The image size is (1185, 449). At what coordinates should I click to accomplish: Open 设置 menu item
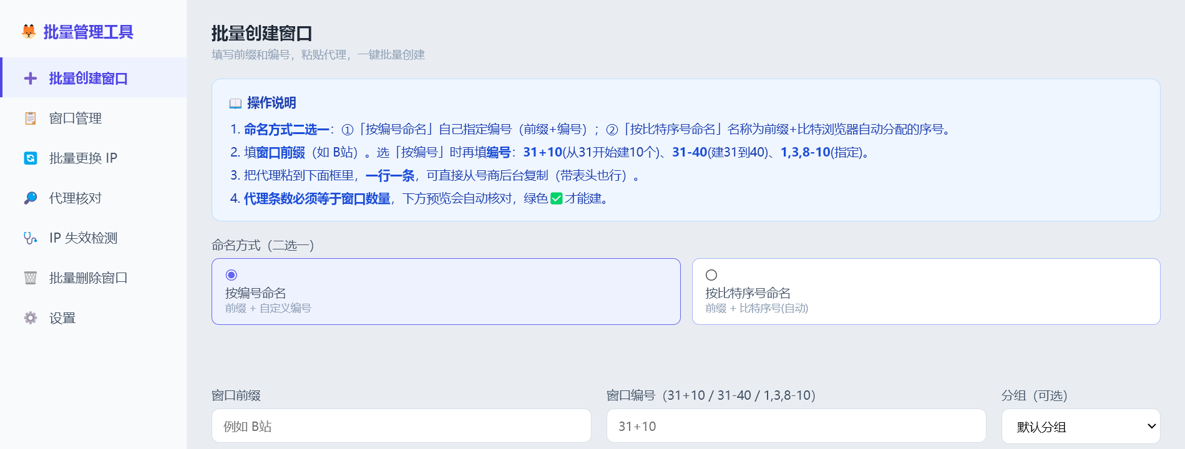click(x=94, y=318)
